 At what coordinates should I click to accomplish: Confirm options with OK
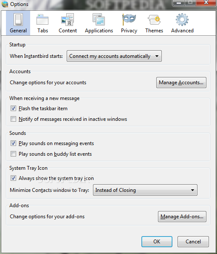click(x=157, y=242)
